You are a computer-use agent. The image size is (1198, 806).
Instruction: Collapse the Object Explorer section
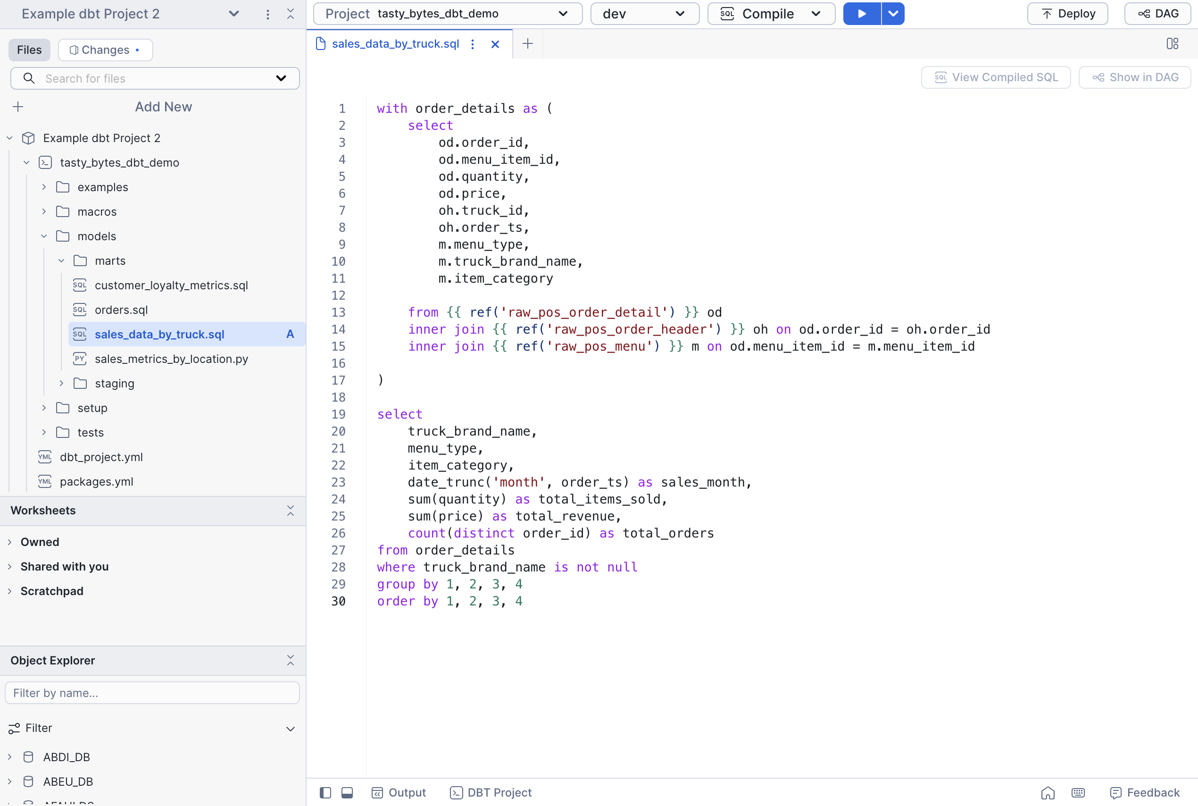[x=290, y=661]
